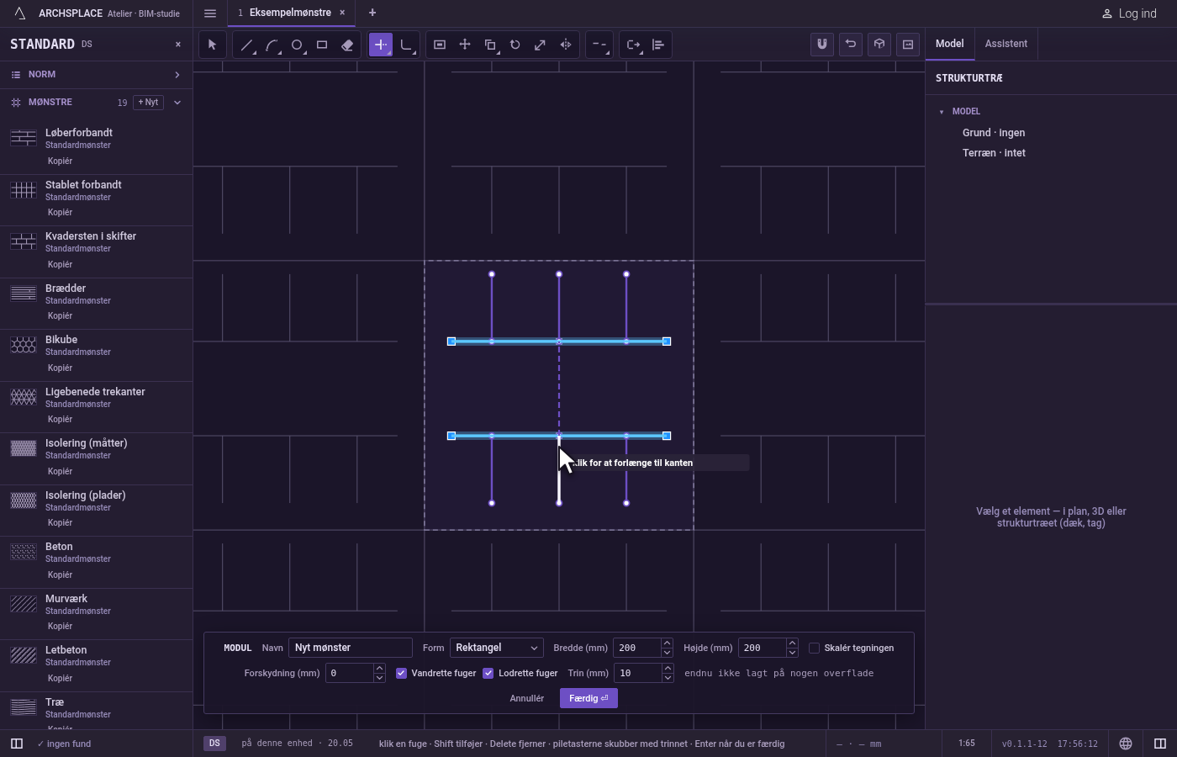Open the 3D cube view icon
This screenshot has width=1177, height=757.
click(x=879, y=45)
